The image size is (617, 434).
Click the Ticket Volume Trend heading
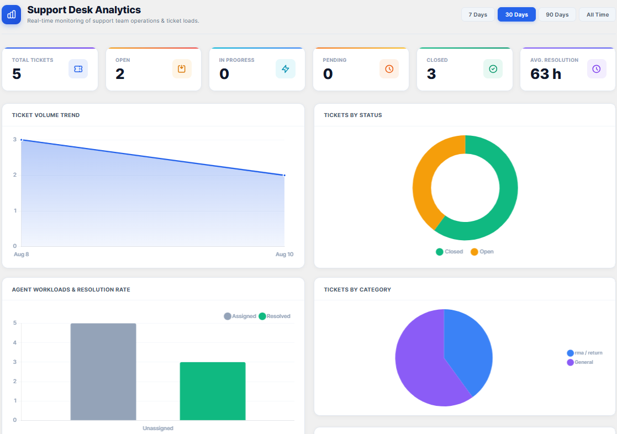(x=46, y=115)
